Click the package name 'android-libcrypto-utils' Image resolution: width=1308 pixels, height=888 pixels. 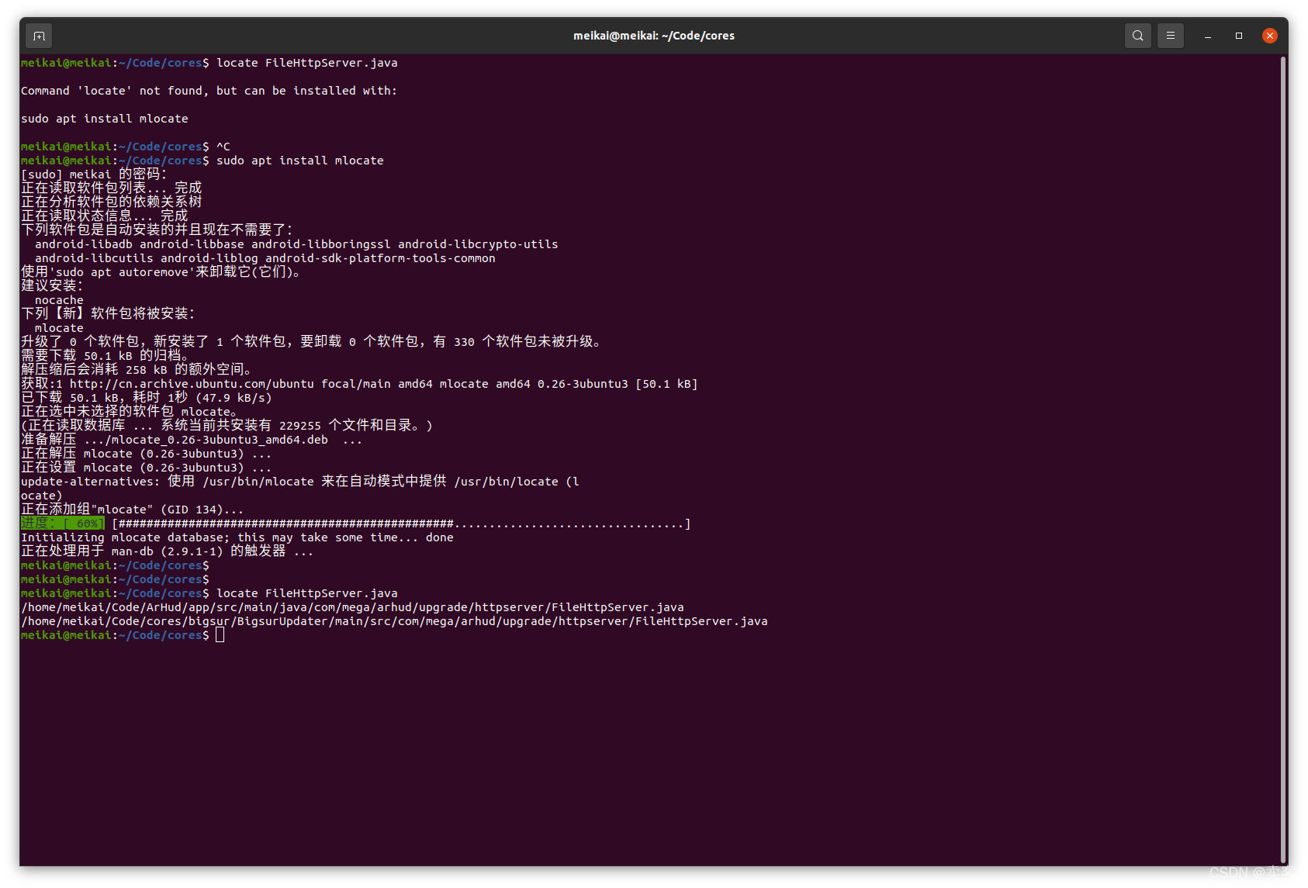pyautogui.click(x=478, y=244)
